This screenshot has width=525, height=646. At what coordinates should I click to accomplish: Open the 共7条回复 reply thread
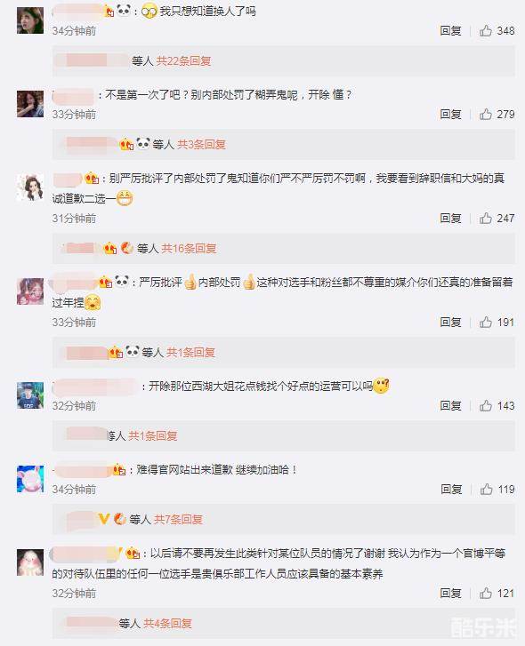pyautogui.click(x=178, y=519)
